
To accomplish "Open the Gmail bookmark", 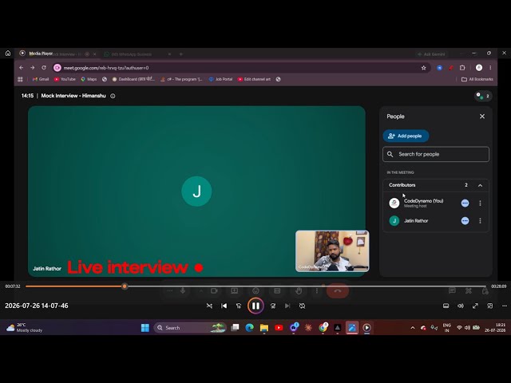I will 41,79.
